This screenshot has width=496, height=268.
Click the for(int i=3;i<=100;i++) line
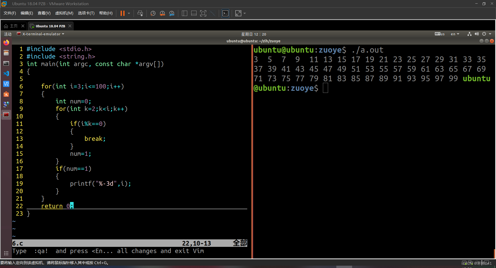[83, 86]
